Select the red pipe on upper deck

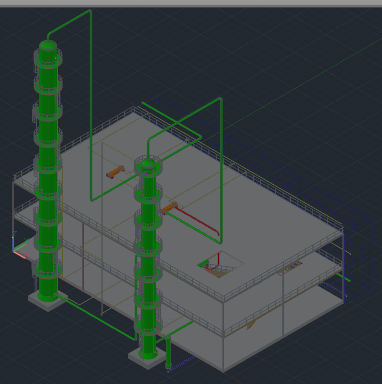coord(197,221)
